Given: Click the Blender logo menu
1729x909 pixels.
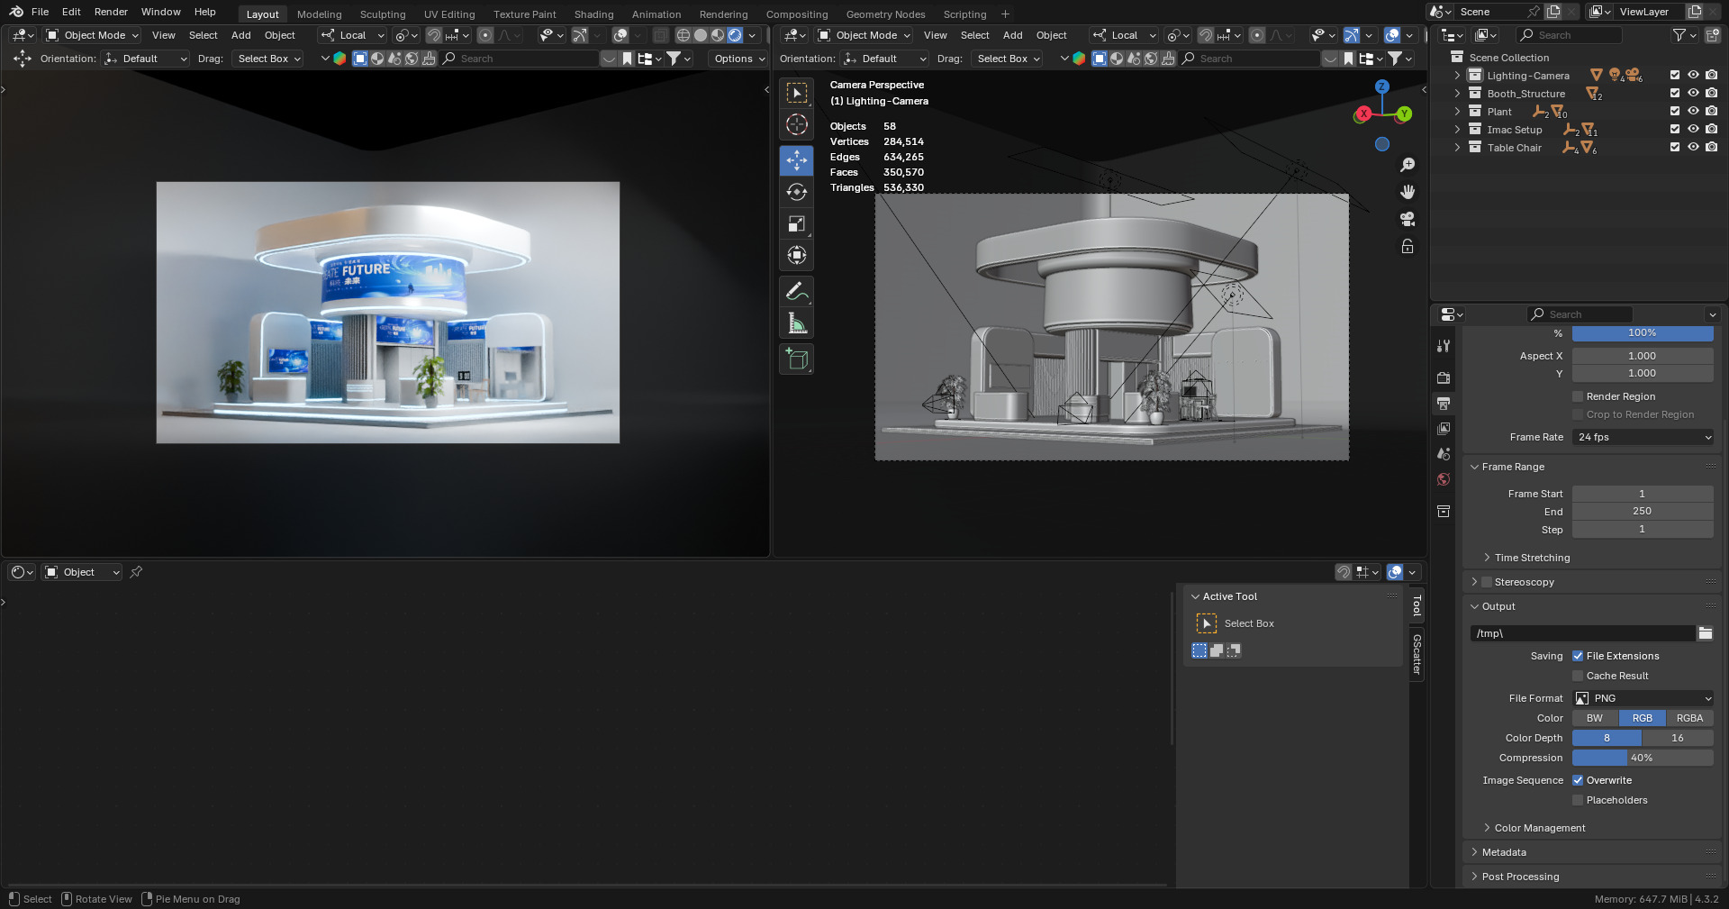Looking at the screenshot, I should pyautogui.click(x=15, y=12).
